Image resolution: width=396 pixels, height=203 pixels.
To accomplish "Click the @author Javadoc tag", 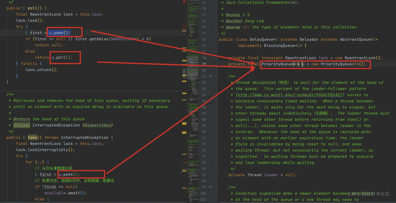I will 234,21.
